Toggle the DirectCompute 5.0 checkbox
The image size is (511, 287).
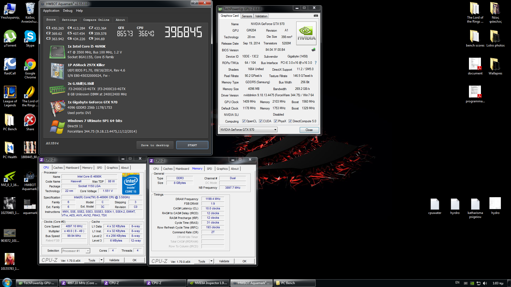click(290, 121)
